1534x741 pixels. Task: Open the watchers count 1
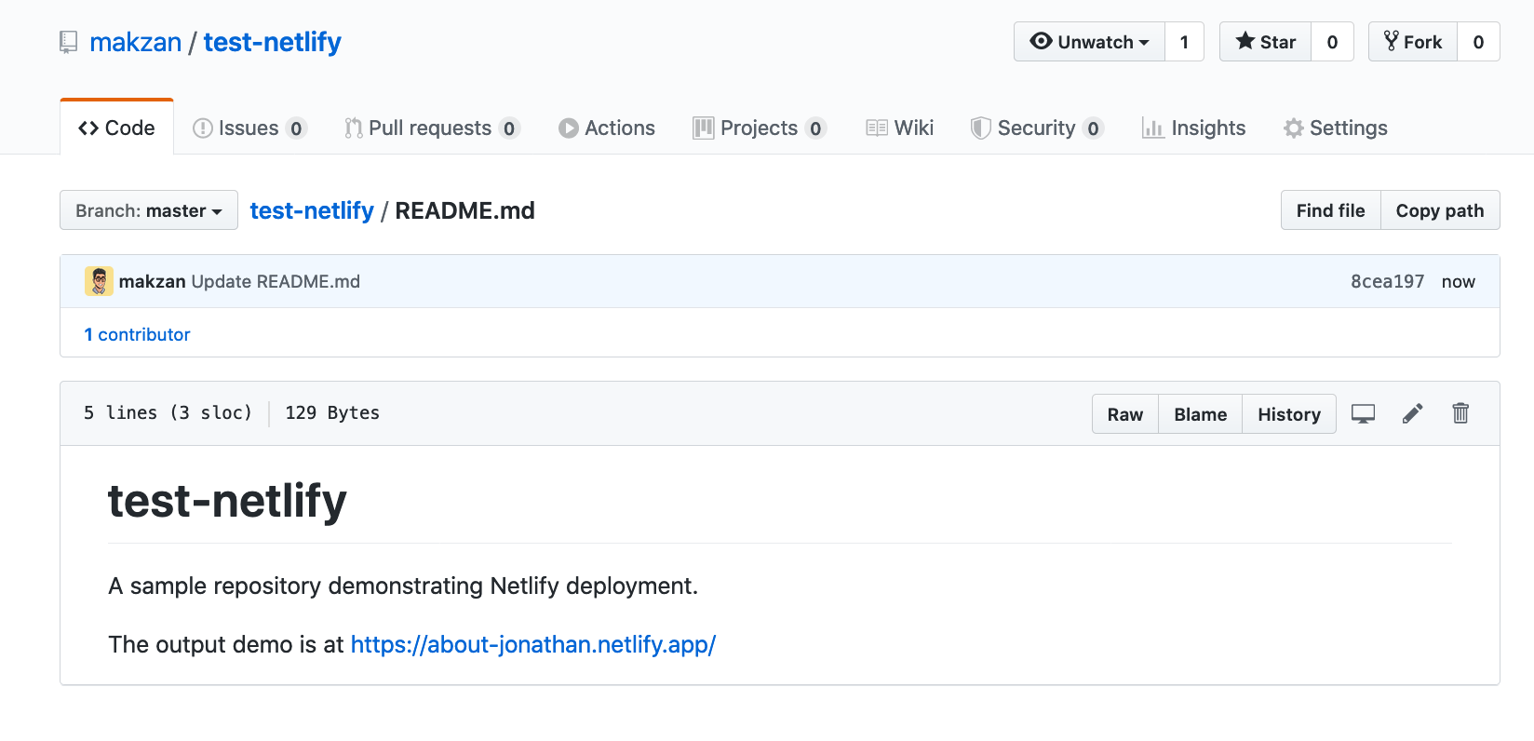[x=1184, y=42]
